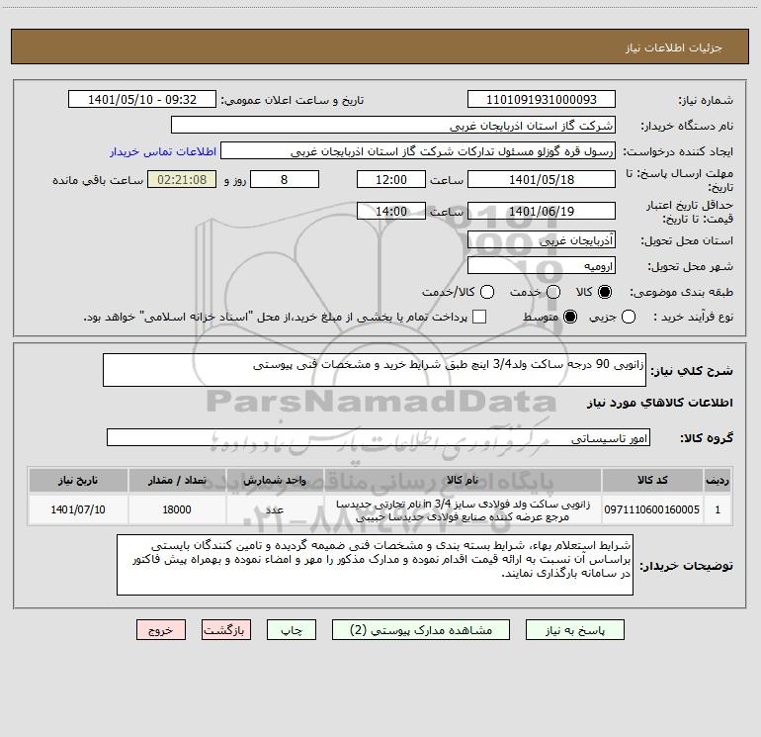761x737 pixels.
Task: Open مشاهده مدارک پیوستی (2) button
Action: pyautogui.click(x=421, y=630)
